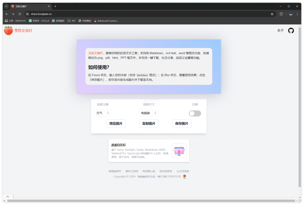Open the GitHub icon in the header

coord(291,31)
